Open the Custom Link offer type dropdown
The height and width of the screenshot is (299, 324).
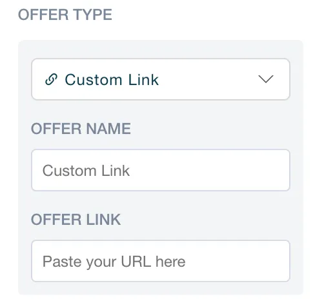161,79
